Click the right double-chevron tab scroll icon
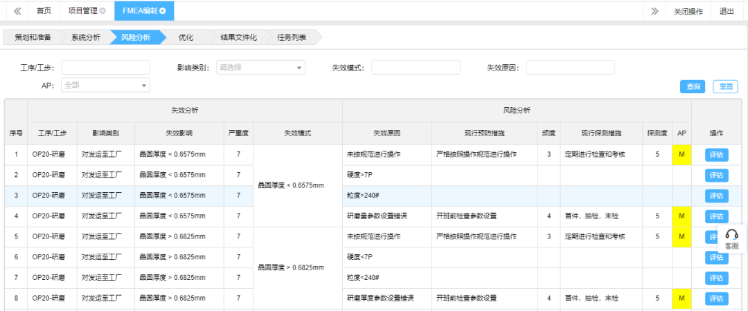This screenshot has height=311, width=748. pos(654,11)
